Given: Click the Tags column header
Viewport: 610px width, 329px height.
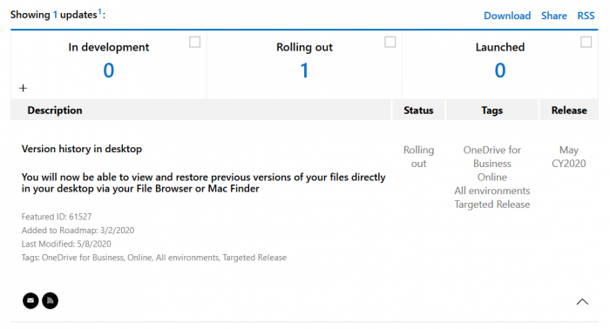Looking at the screenshot, I should coord(492,111).
